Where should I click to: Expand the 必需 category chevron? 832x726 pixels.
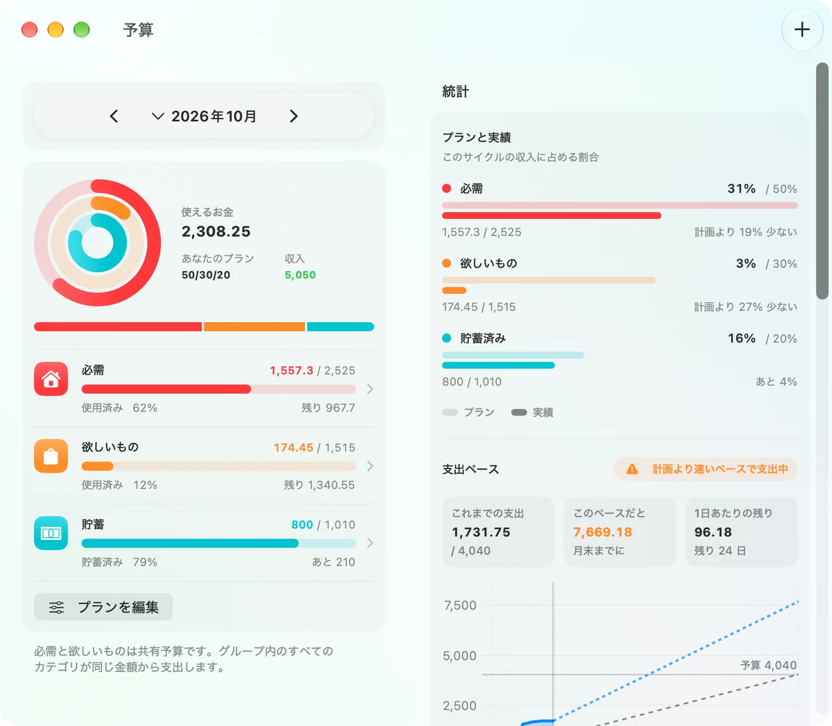[370, 389]
